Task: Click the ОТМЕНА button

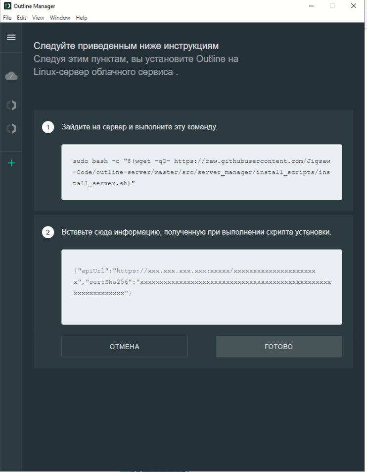Action: (125, 347)
